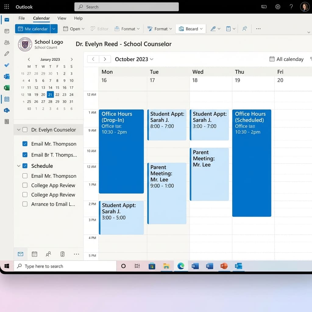The image size is (312, 312).
Task: Uncheck the Schedule calendar checkbox
Action: coord(25,166)
